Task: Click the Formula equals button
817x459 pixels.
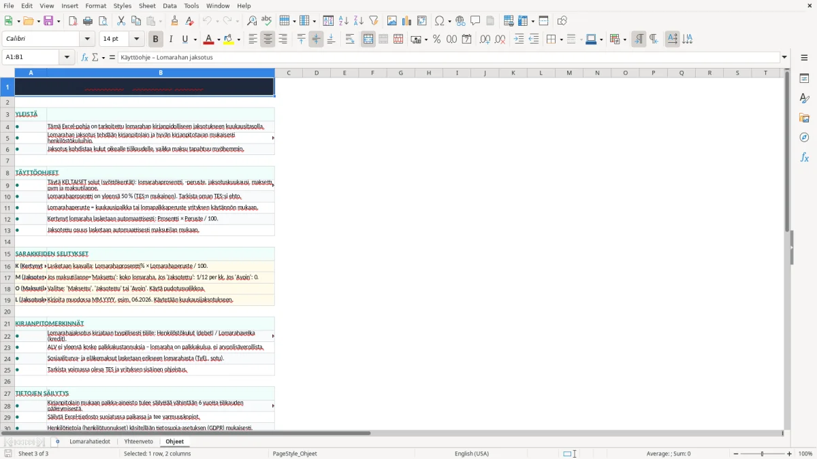Action: coord(112,57)
